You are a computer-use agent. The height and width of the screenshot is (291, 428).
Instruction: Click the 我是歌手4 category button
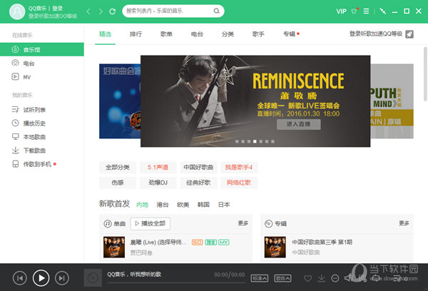point(239,168)
